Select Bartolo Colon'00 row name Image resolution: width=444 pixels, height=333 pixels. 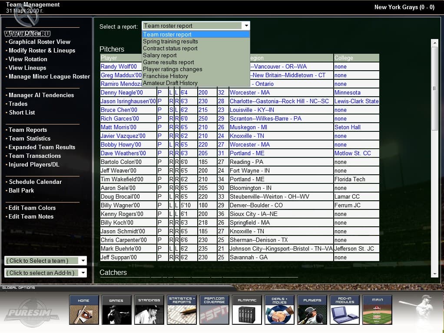(x=121, y=162)
